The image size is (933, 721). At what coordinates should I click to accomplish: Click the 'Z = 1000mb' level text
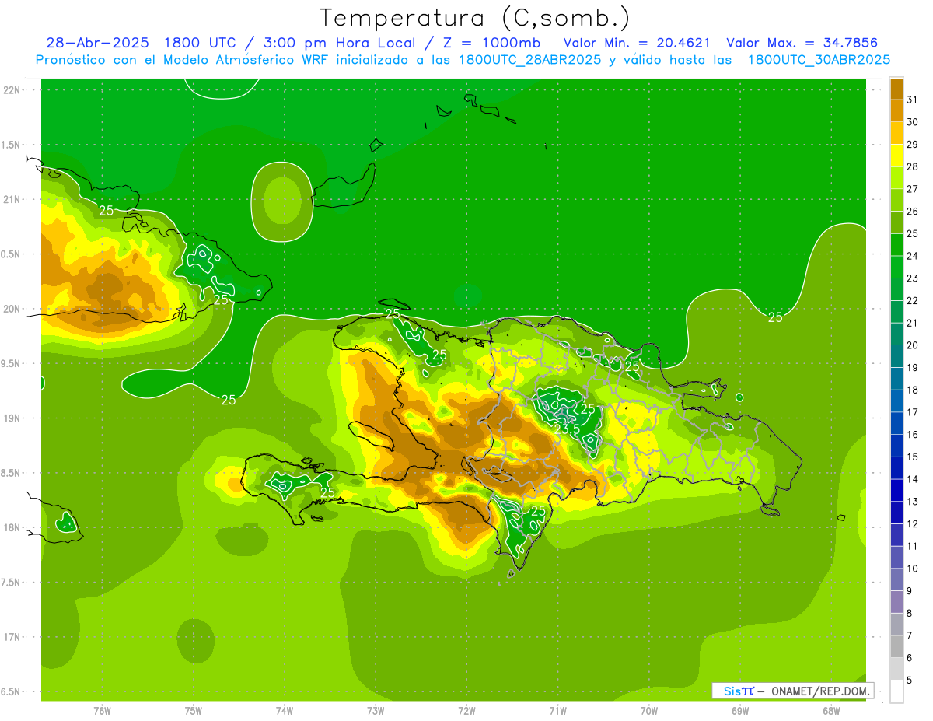click(491, 43)
